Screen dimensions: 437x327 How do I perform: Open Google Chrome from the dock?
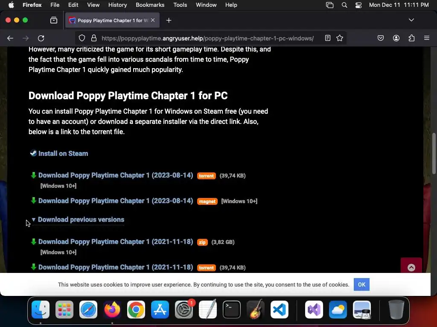136,310
